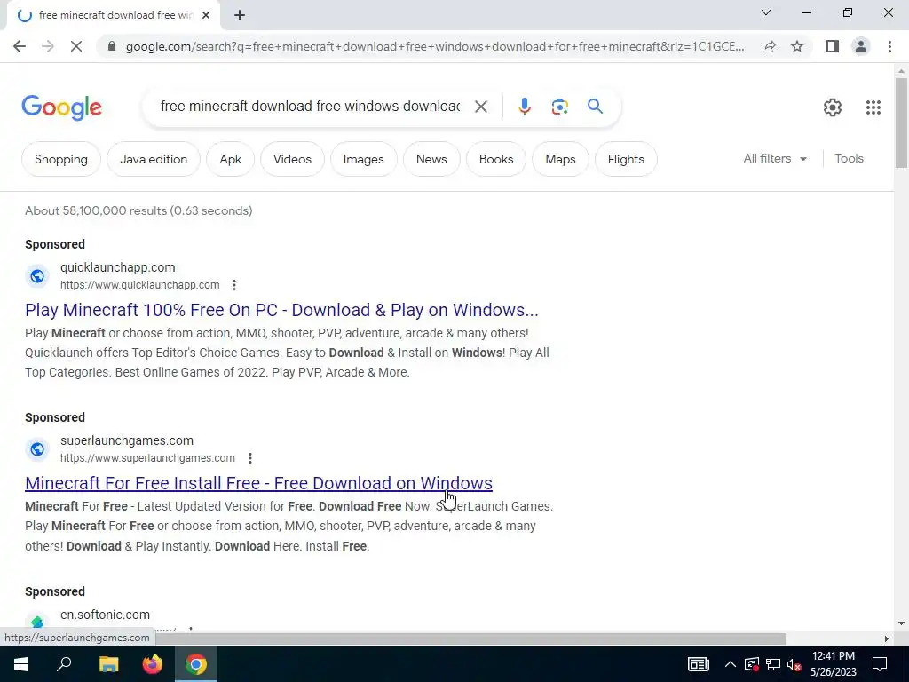
Task: Open Google quick settings gear
Action: [x=833, y=107]
